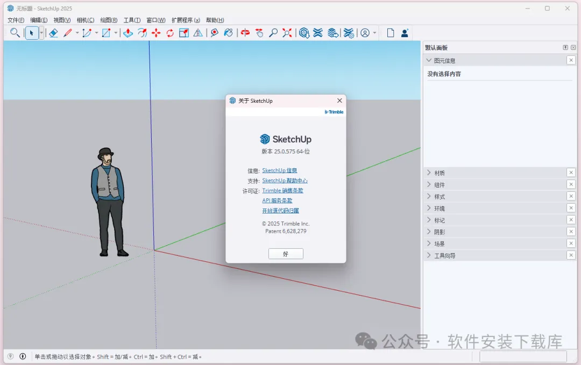Select the Rotate tool
Image resolution: width=581 pixels, height=365 pixels.
pyautogui.click(x=170, y=33)
